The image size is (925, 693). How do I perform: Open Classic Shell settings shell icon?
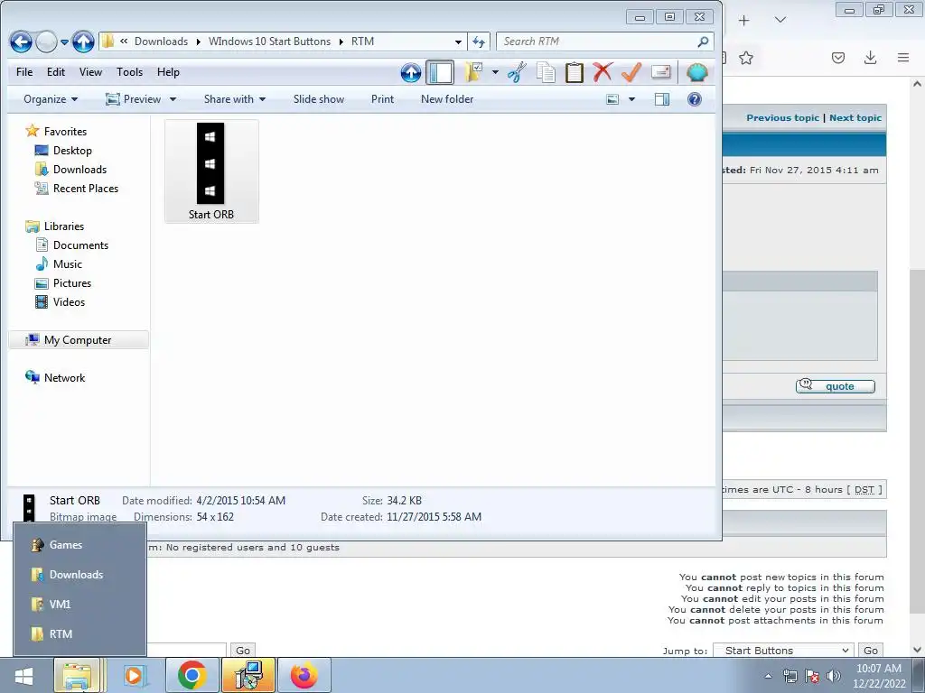[x=696, y=72]
